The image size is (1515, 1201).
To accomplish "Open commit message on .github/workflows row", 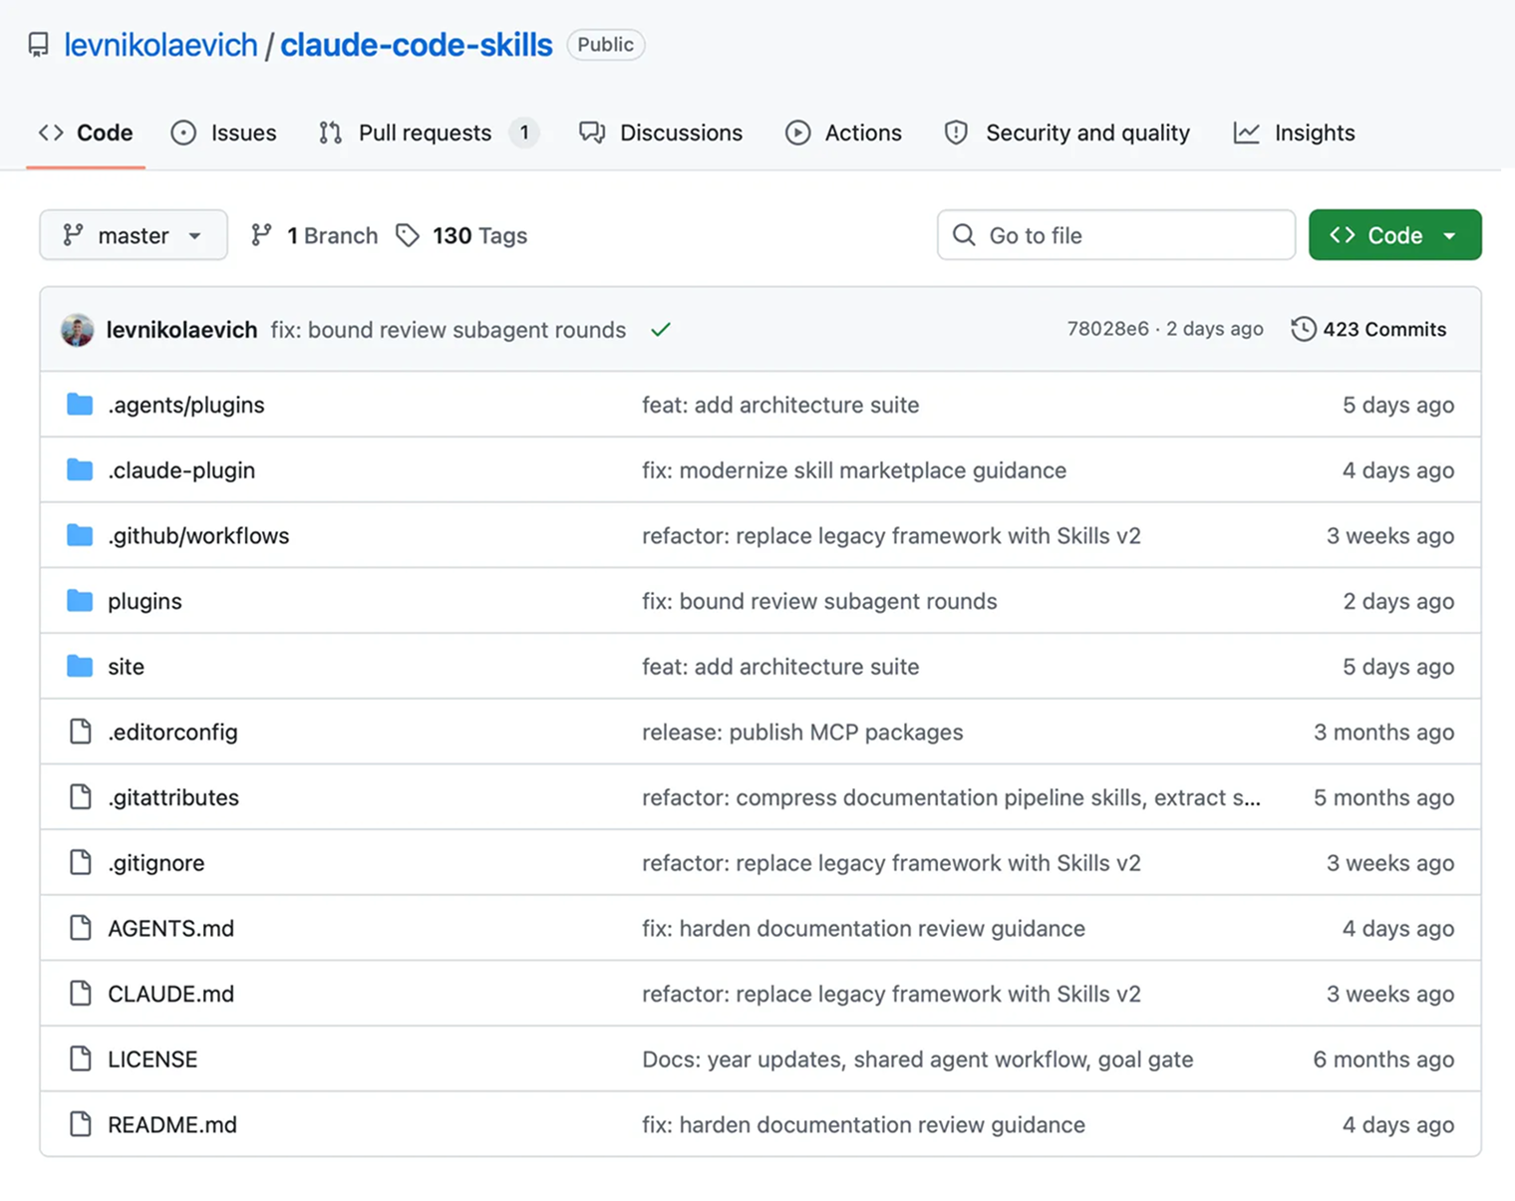I will 891,535.
